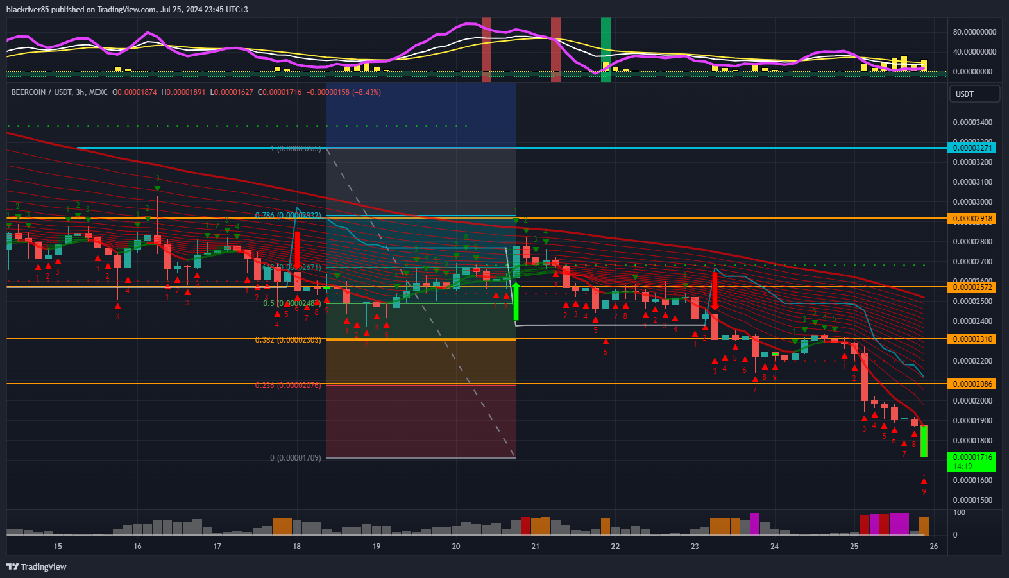Image resolution: width=1009 pixels, height=578 pixels.
Task: Click date label 22 on time axis
Action: 615,547
